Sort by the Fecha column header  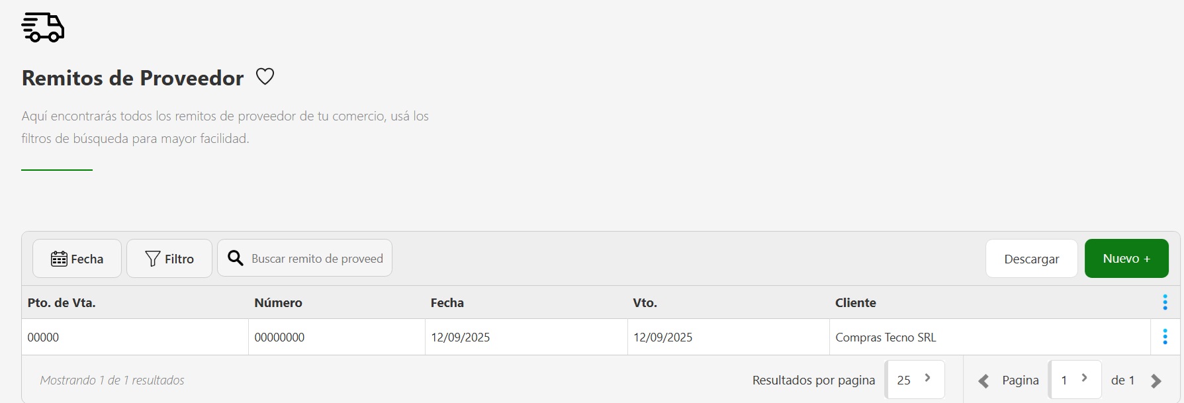[x=447, y=302]
